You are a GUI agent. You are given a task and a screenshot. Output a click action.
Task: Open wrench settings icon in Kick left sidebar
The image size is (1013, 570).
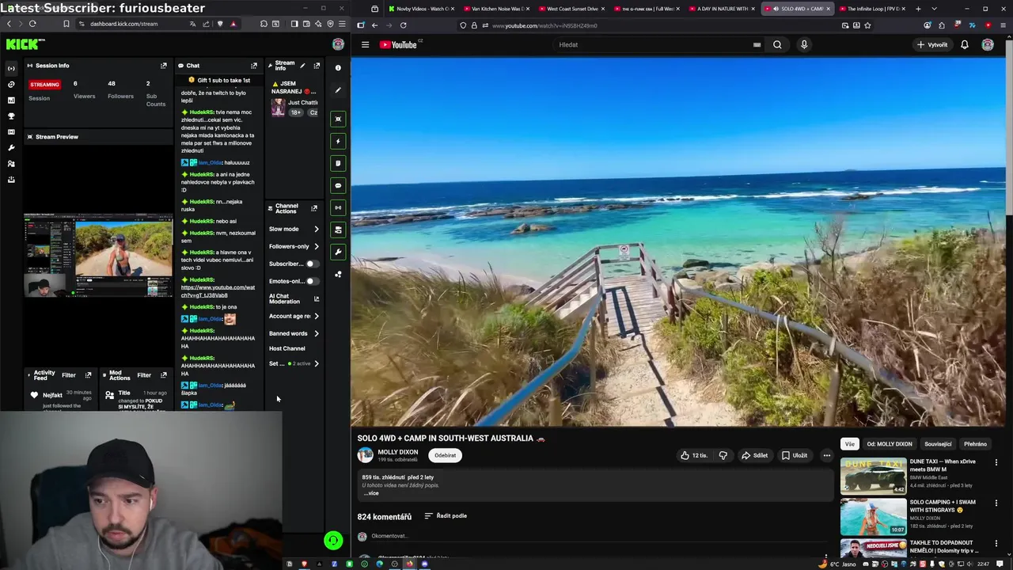pyautogui.click(x=11, y=148)
